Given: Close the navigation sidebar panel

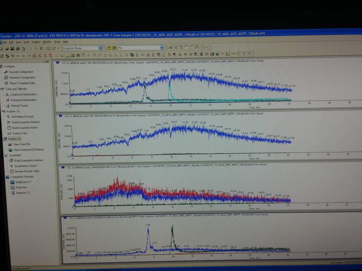Looking at the screenshot, I should 48,61.
